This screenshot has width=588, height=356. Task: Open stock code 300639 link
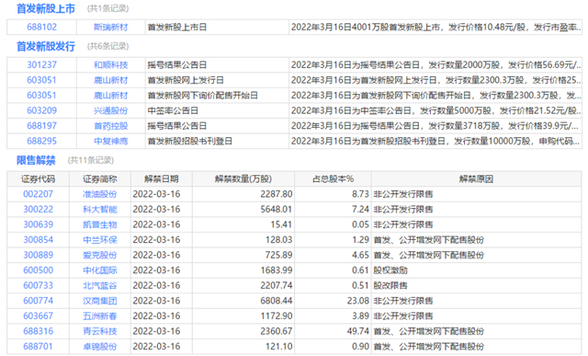point(39,224)
